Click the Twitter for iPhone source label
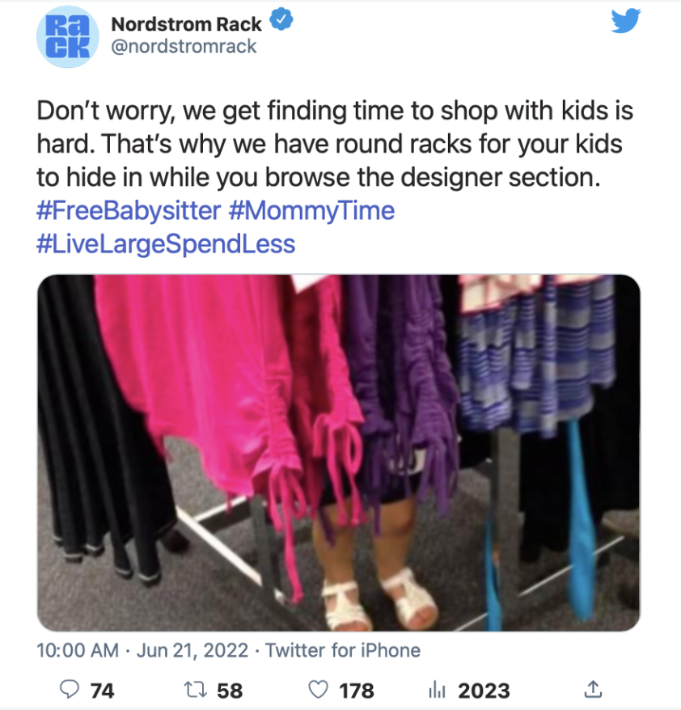This screenshot has height=710, width=681. point(343,651)
